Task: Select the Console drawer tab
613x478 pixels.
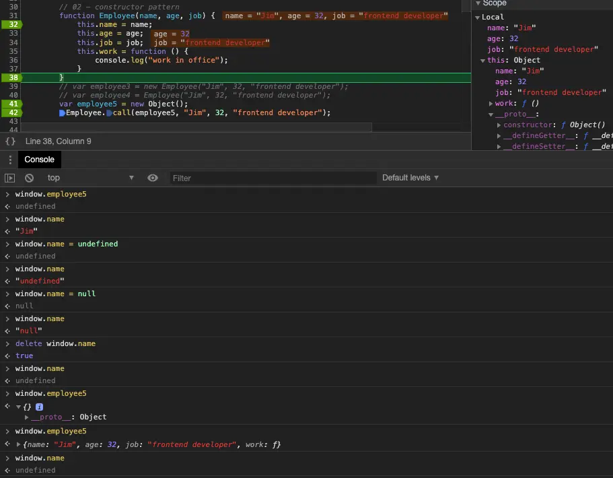Action: pos(39,160)
